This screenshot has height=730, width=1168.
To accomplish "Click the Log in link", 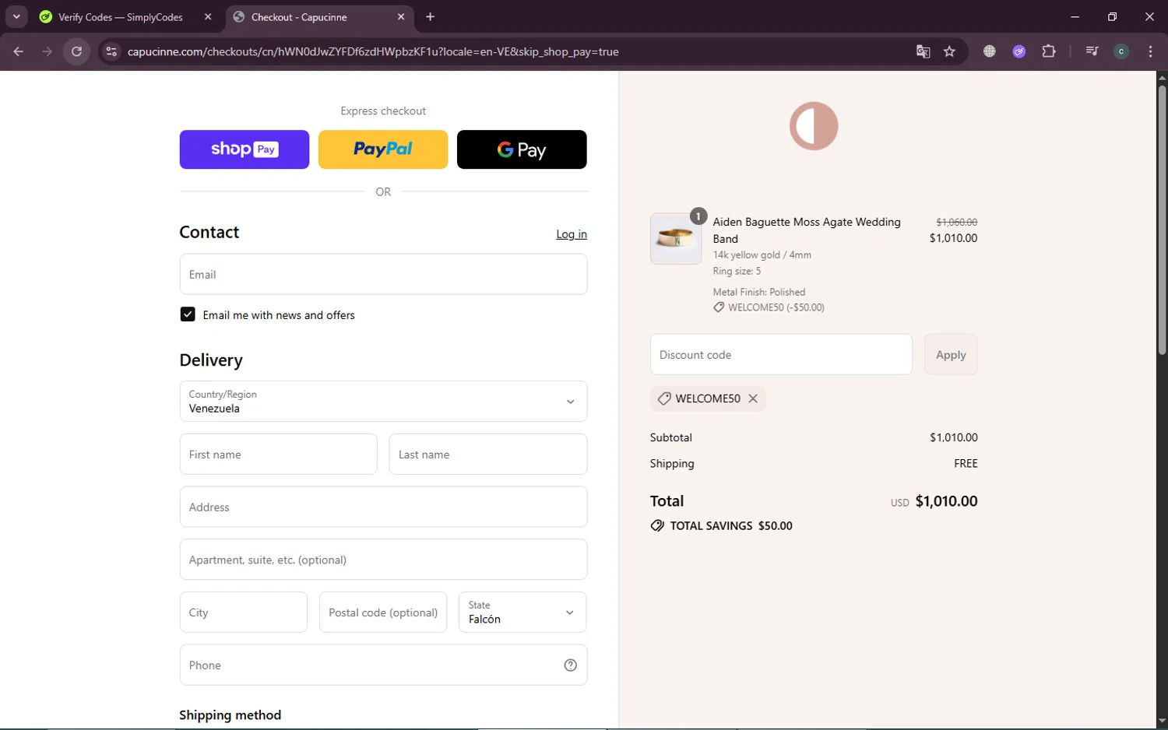I will tap(572, 234).
